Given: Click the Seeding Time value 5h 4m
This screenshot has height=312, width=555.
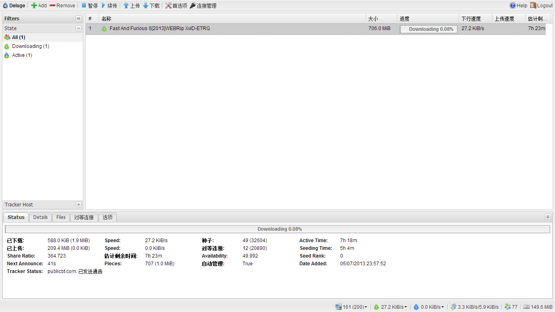Looking at the screenshot, I should coord(347,248).
